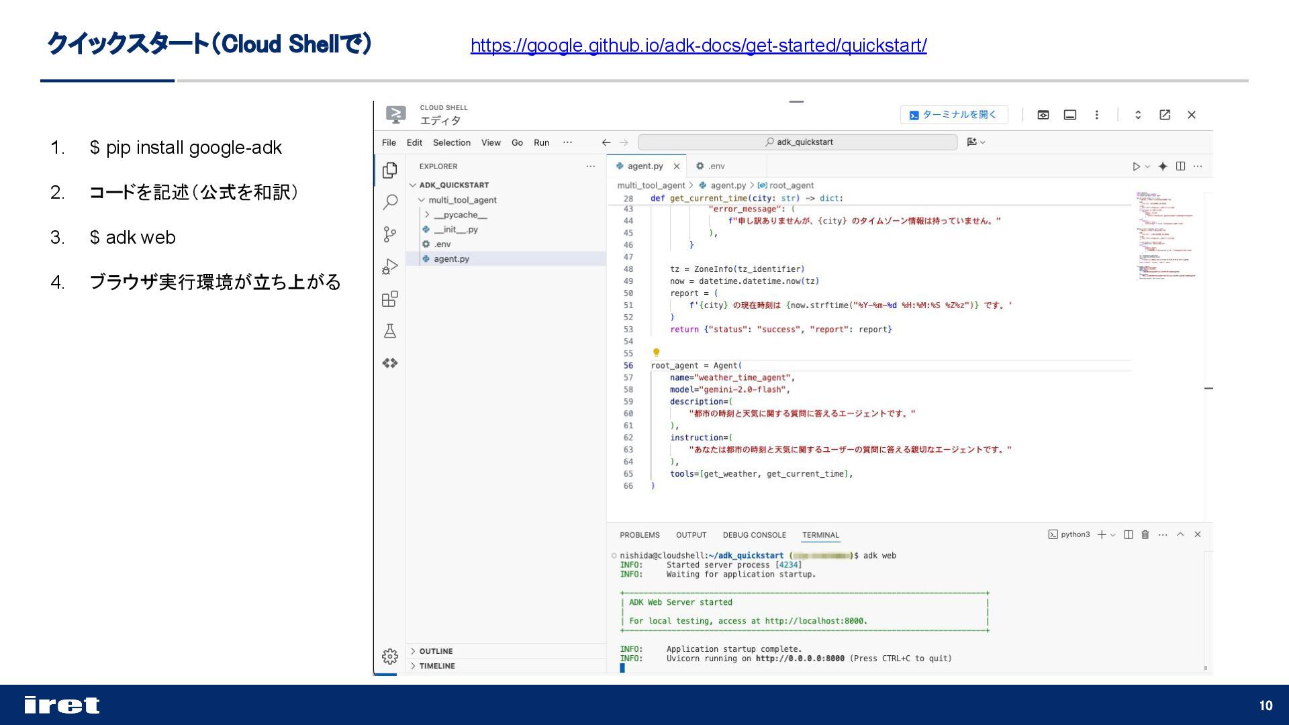The height and width of the screenshot is (725, 1289).
Task: Close the agent.py editor tab
Action: click(x=677, y=166)
